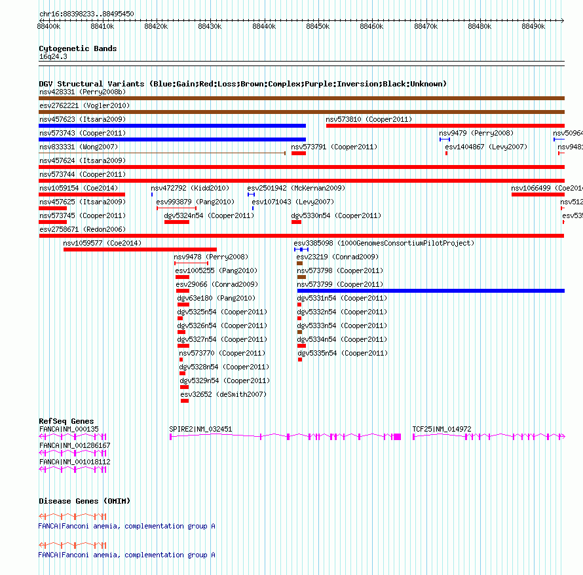Select esv2758671 (Redon2006) label
The image size is (583, 575).
(83, 229)
